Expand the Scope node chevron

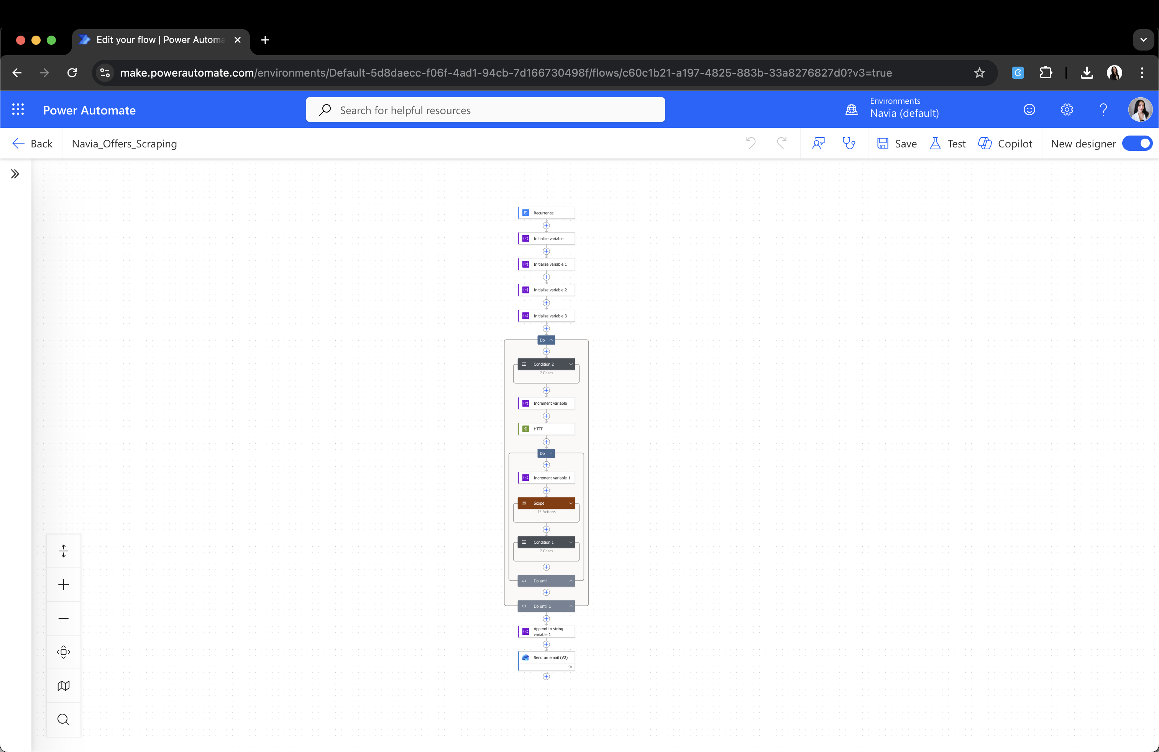pos(571,504)
